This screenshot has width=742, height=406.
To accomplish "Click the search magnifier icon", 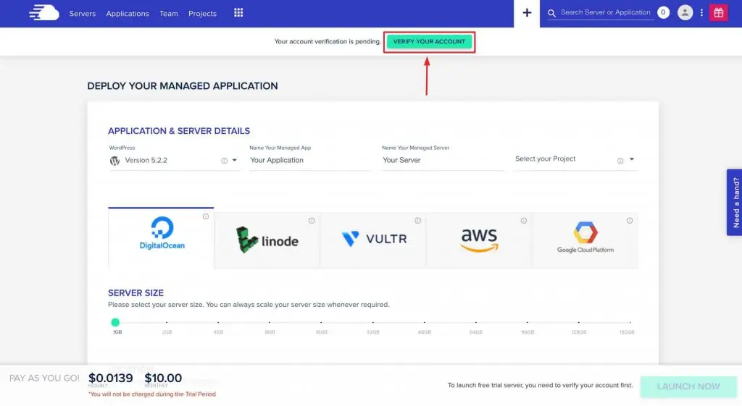I will click(551, 13).
